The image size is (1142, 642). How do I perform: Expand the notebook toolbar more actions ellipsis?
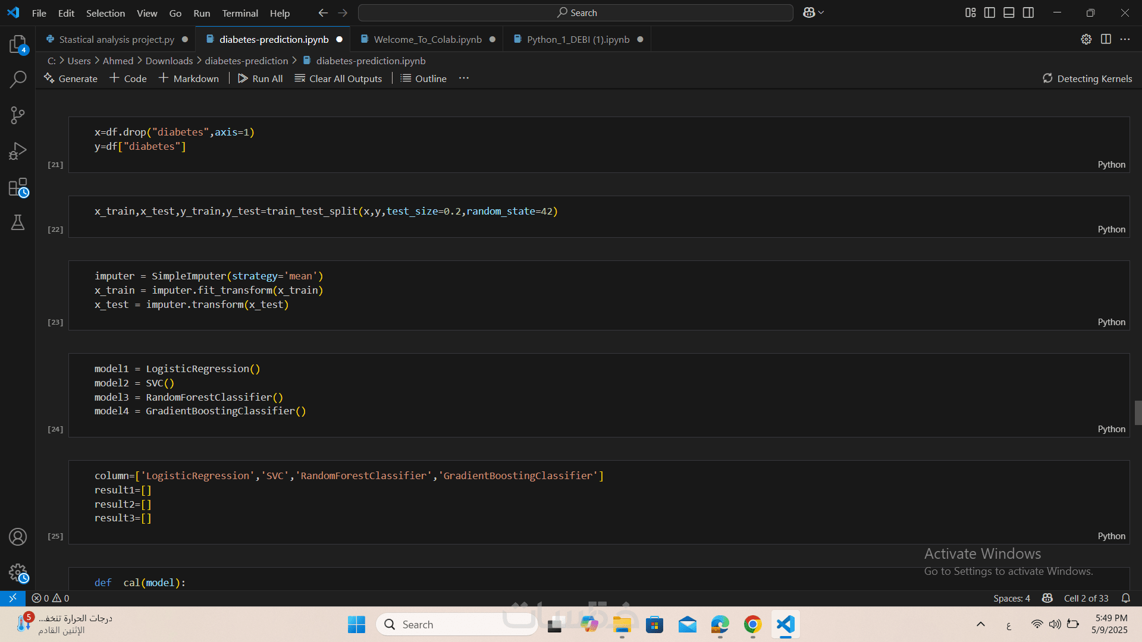pyautogui.click(x=464, y=78)
